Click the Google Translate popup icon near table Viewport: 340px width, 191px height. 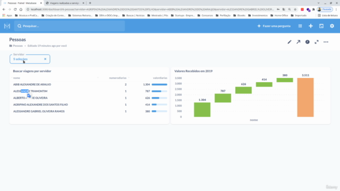coord(29,95)
